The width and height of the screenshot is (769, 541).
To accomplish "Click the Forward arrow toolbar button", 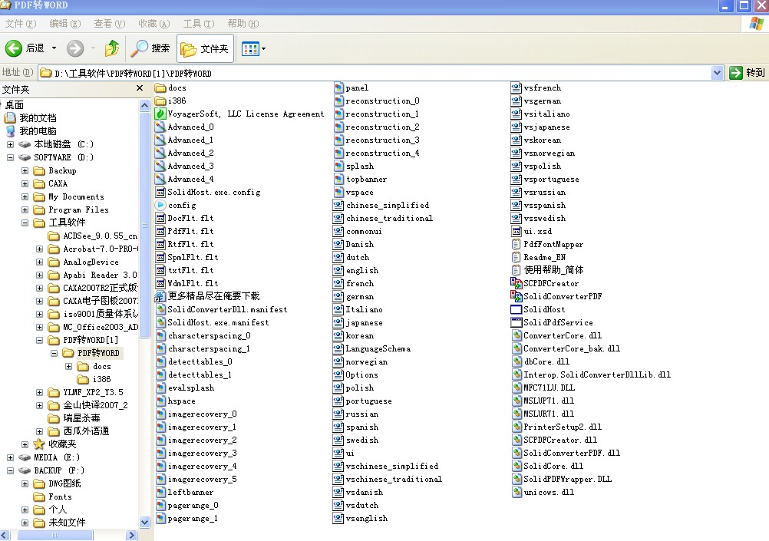I will [x=75, y=48].
